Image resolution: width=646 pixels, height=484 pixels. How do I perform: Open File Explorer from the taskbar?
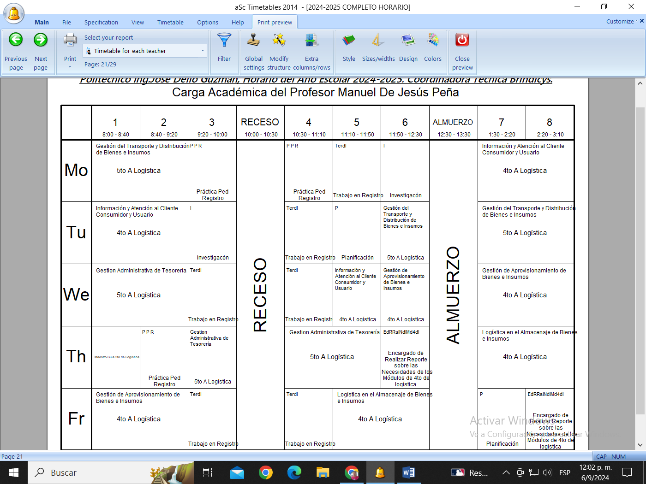(323, 472)
